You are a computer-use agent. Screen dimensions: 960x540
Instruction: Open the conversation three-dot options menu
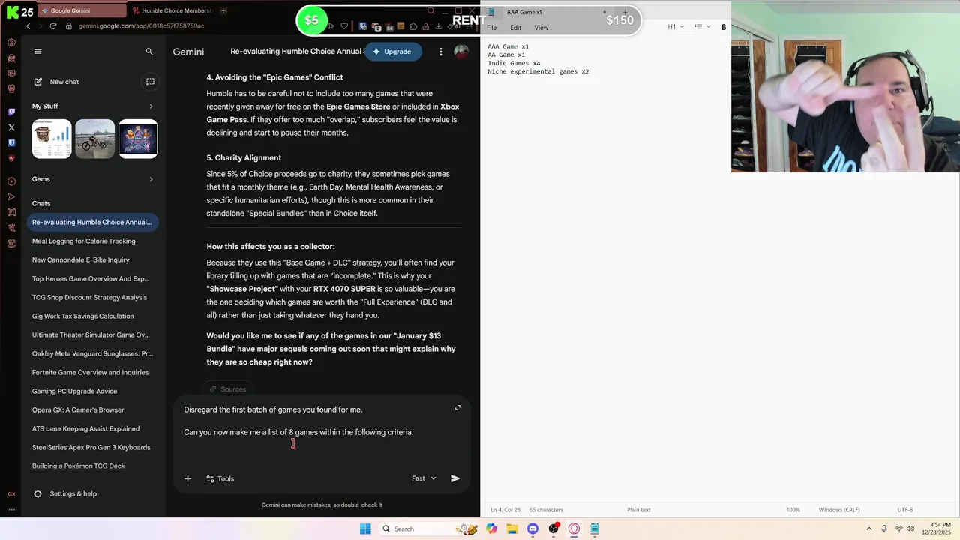tap(441, 52)
